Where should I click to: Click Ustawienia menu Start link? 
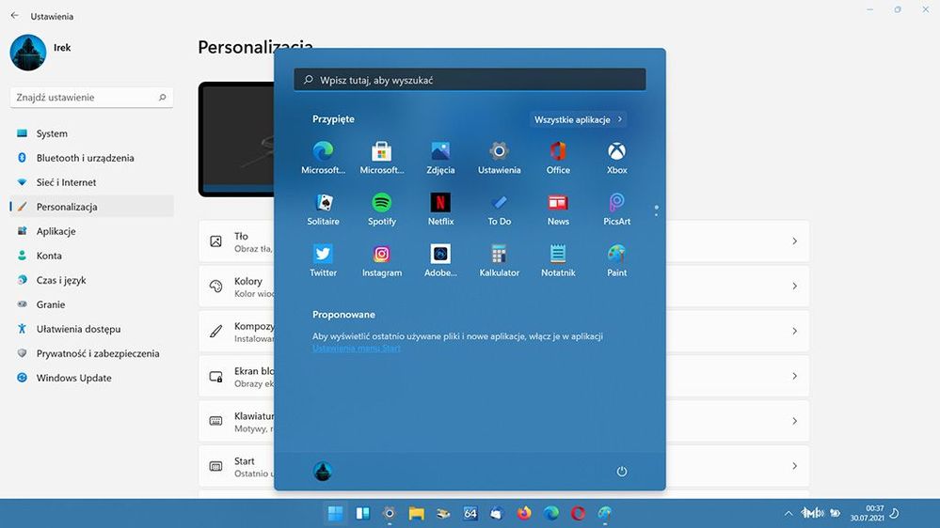point(357,349)
